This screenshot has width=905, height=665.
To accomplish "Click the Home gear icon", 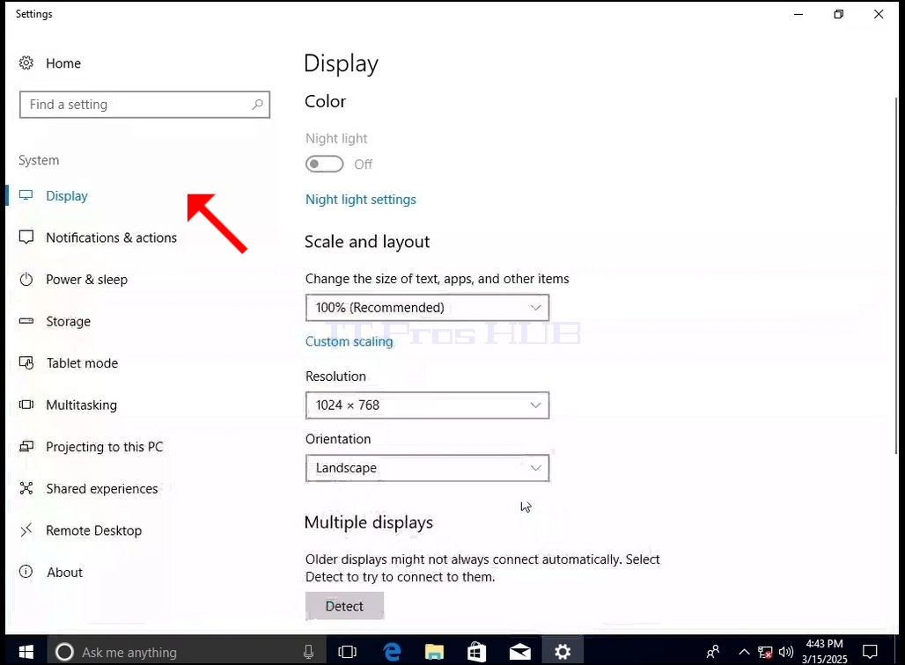I will point(26,62).
